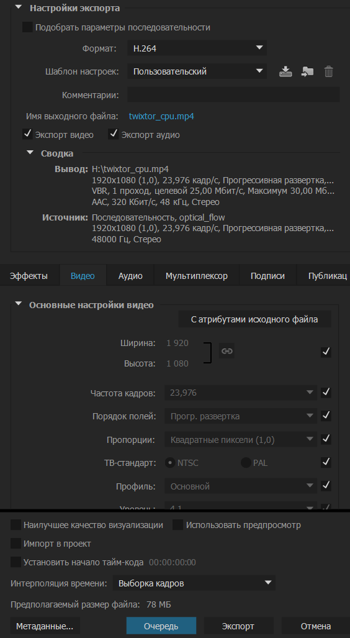This screenshot has height=638, width=350.
Task: Open Интерполяция времени Выборка кадров dropdown
Action: click(194, 583)
